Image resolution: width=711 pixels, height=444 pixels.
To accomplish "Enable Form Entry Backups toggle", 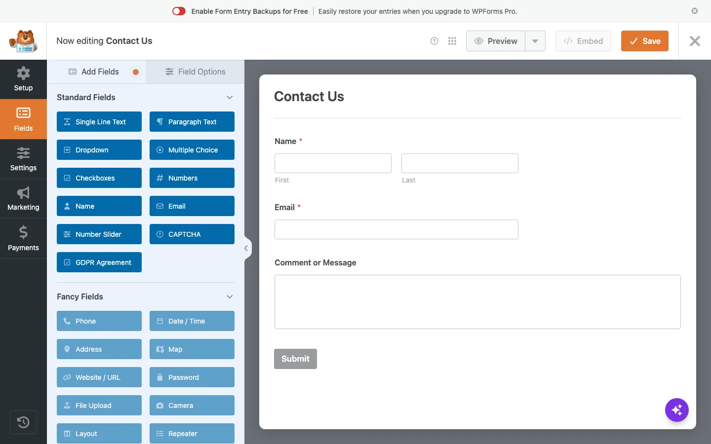I will tap(179, 11).
